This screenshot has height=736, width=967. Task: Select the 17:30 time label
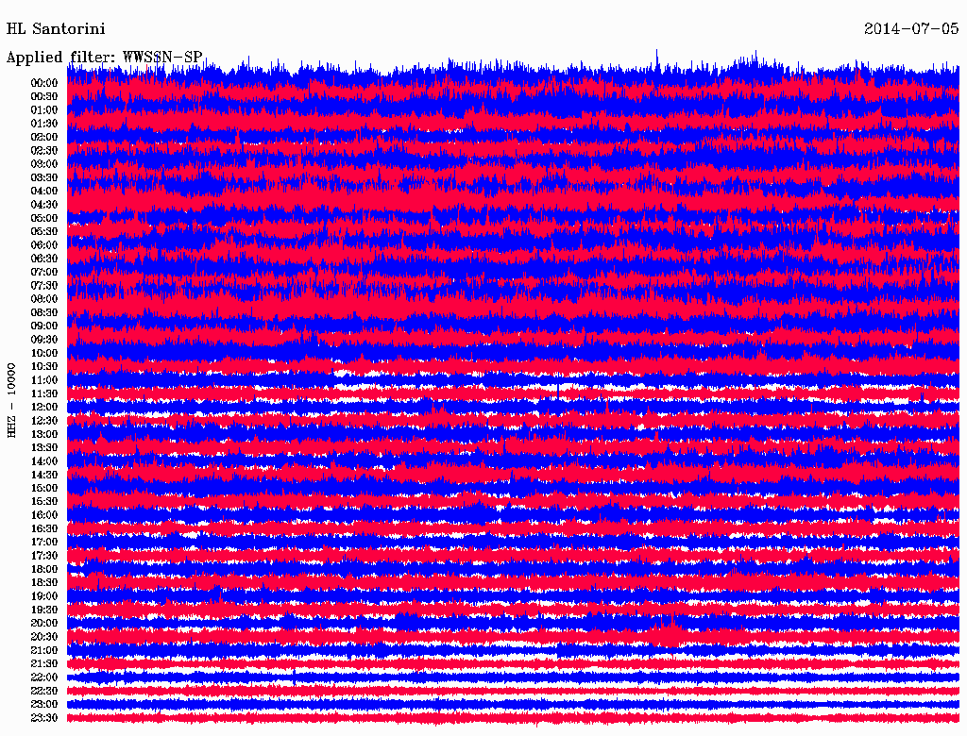[x=44, y=556]
